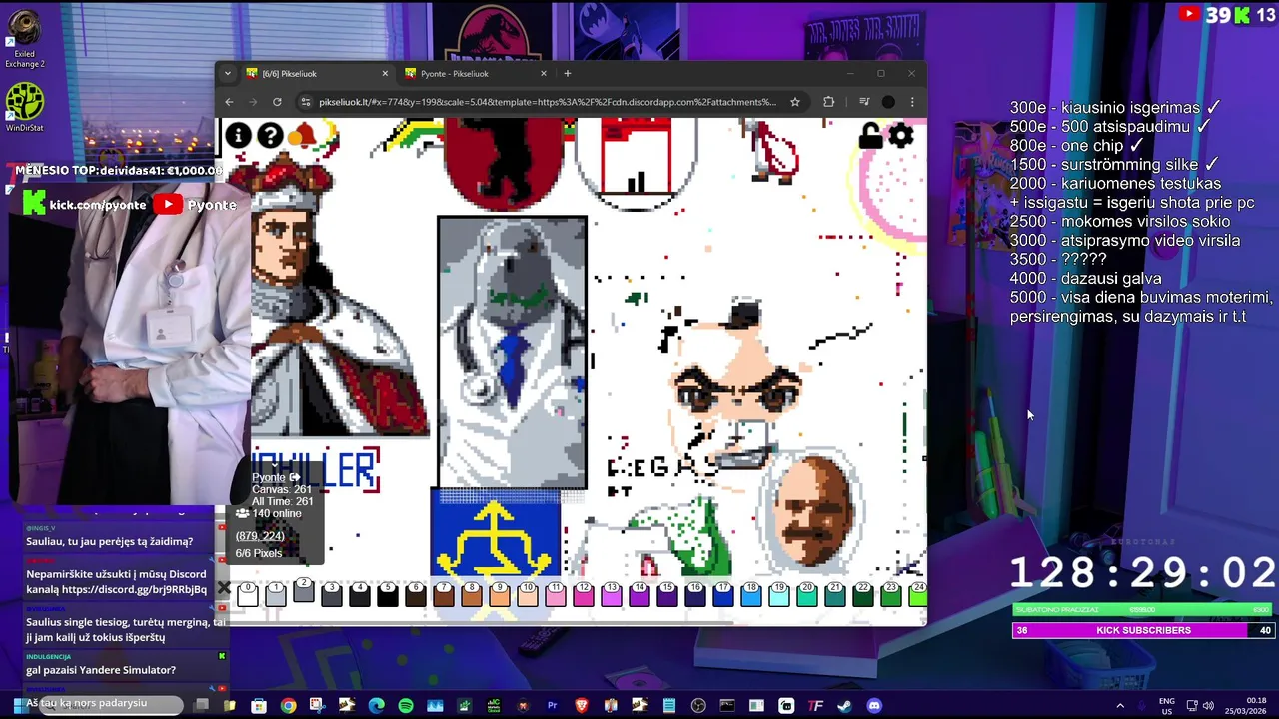Select color 11 pink swatch
The width and height of the screenshot is (1279, 719).
pos(555,594)
